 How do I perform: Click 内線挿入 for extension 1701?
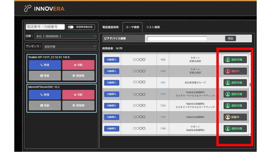point(112,83)
